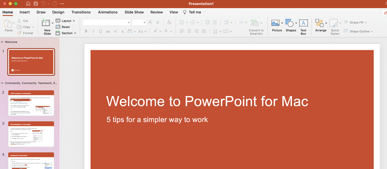Screen dimensions: 387x169
Task: Select the Give feedback in comments slide
Action: pyautogui.click(x=31, y=134)
